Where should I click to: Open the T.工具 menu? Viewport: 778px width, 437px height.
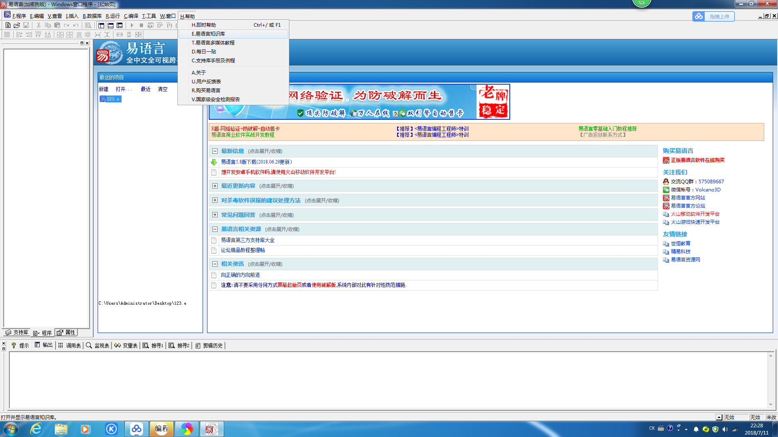tap(149, 16)
